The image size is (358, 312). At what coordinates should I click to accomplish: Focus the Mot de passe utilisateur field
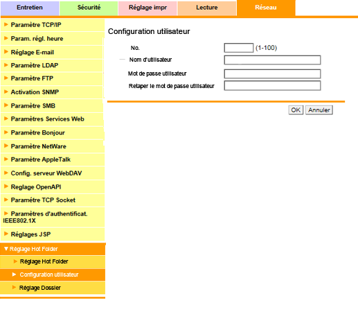pos(272,74)
